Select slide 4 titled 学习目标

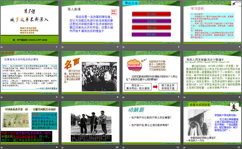pos(212,22)
